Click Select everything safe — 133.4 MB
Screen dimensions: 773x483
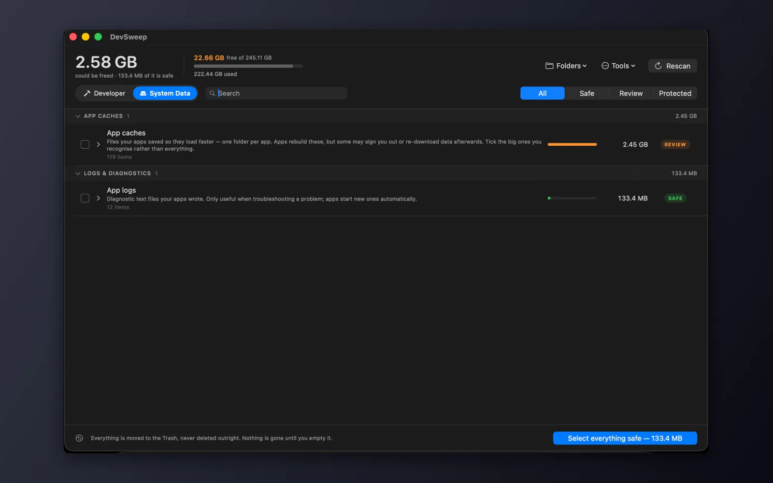coord(625,438)
